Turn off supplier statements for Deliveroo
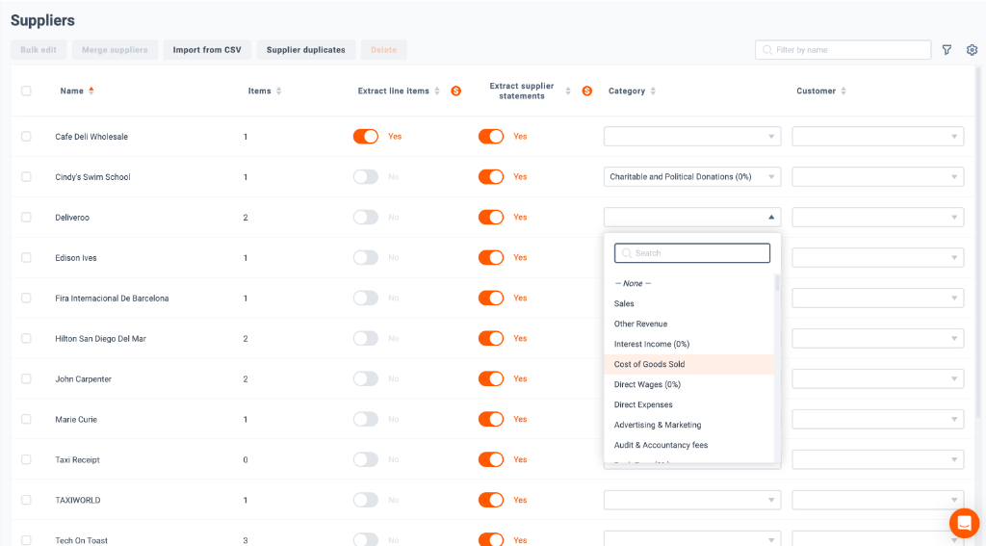 click(x=490, y=217)
